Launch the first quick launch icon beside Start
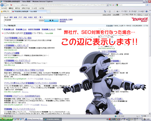Viewport: 151px width, 121px height. [x=15, y=119]
